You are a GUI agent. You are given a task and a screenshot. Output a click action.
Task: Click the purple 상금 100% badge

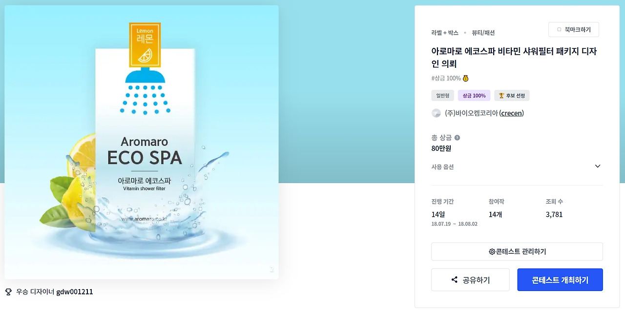474,96
